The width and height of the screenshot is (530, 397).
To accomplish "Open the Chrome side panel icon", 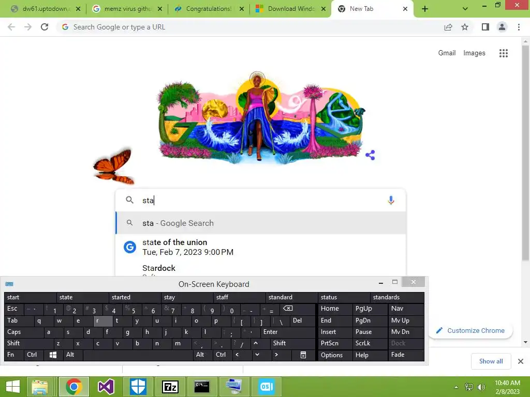I will (485, 27).
